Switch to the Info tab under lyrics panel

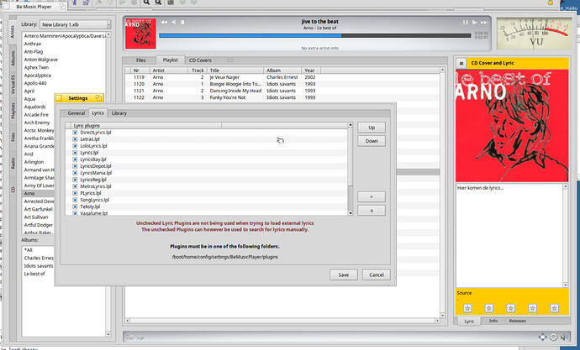(x=493, y=321)
